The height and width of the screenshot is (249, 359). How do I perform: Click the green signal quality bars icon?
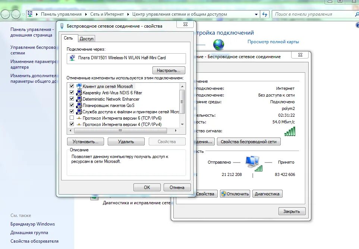(x=290, y=131)
